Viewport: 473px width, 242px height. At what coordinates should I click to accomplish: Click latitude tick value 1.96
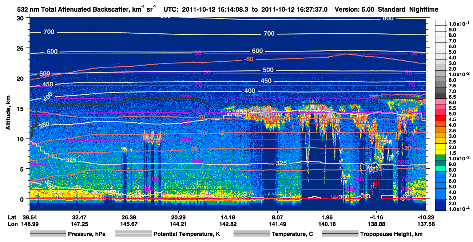(327, 218)
